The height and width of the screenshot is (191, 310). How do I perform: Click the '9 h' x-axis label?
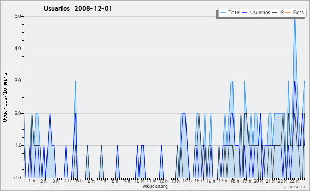[x=127, y=181]
